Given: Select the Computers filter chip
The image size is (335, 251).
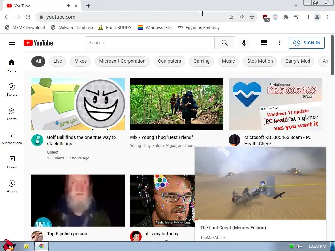Looking at the screenshot, I should [x=169, y=61].
